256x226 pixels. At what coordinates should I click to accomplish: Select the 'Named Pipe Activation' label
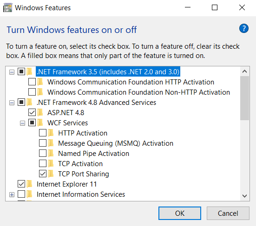(x=93, y=154)
